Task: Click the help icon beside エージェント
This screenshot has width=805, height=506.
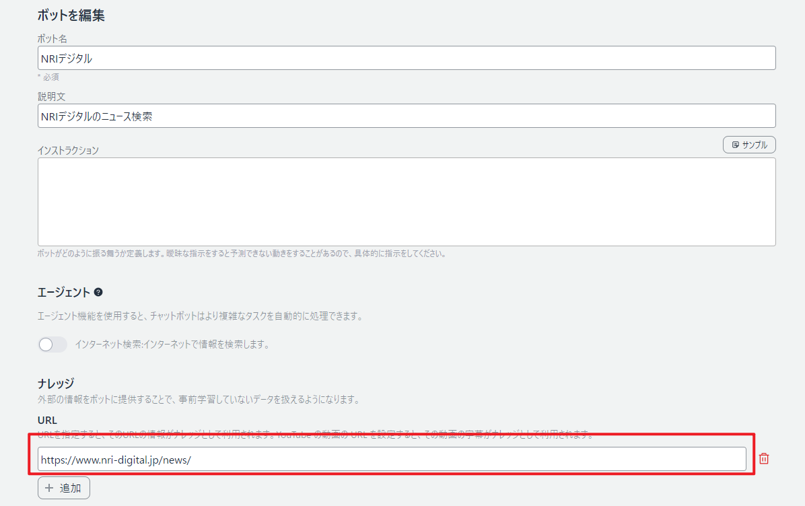Action: pos(98,292)
